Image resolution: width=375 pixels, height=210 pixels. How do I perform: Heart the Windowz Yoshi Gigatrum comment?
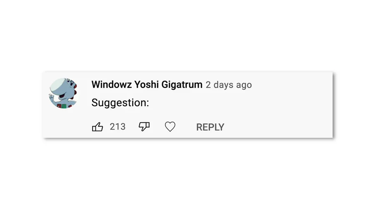170,127
